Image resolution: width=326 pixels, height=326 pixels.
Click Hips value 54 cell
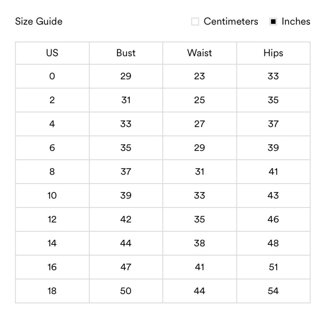(x=274, y=291)
